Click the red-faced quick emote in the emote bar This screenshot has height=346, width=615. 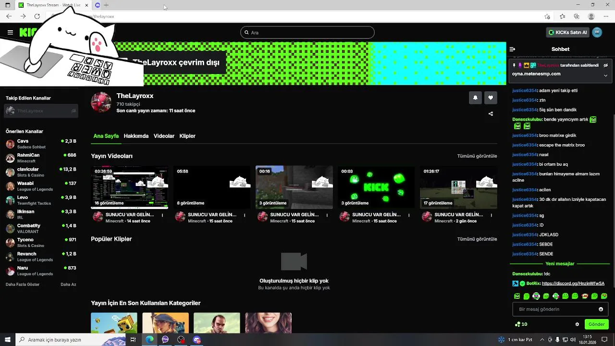point(585,296)
